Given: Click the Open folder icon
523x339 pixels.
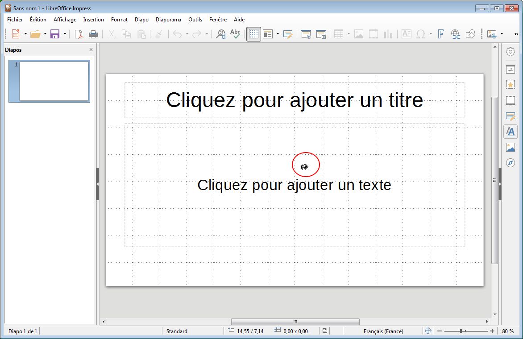Looking at the screenshot, I should [x=35, y=34].
